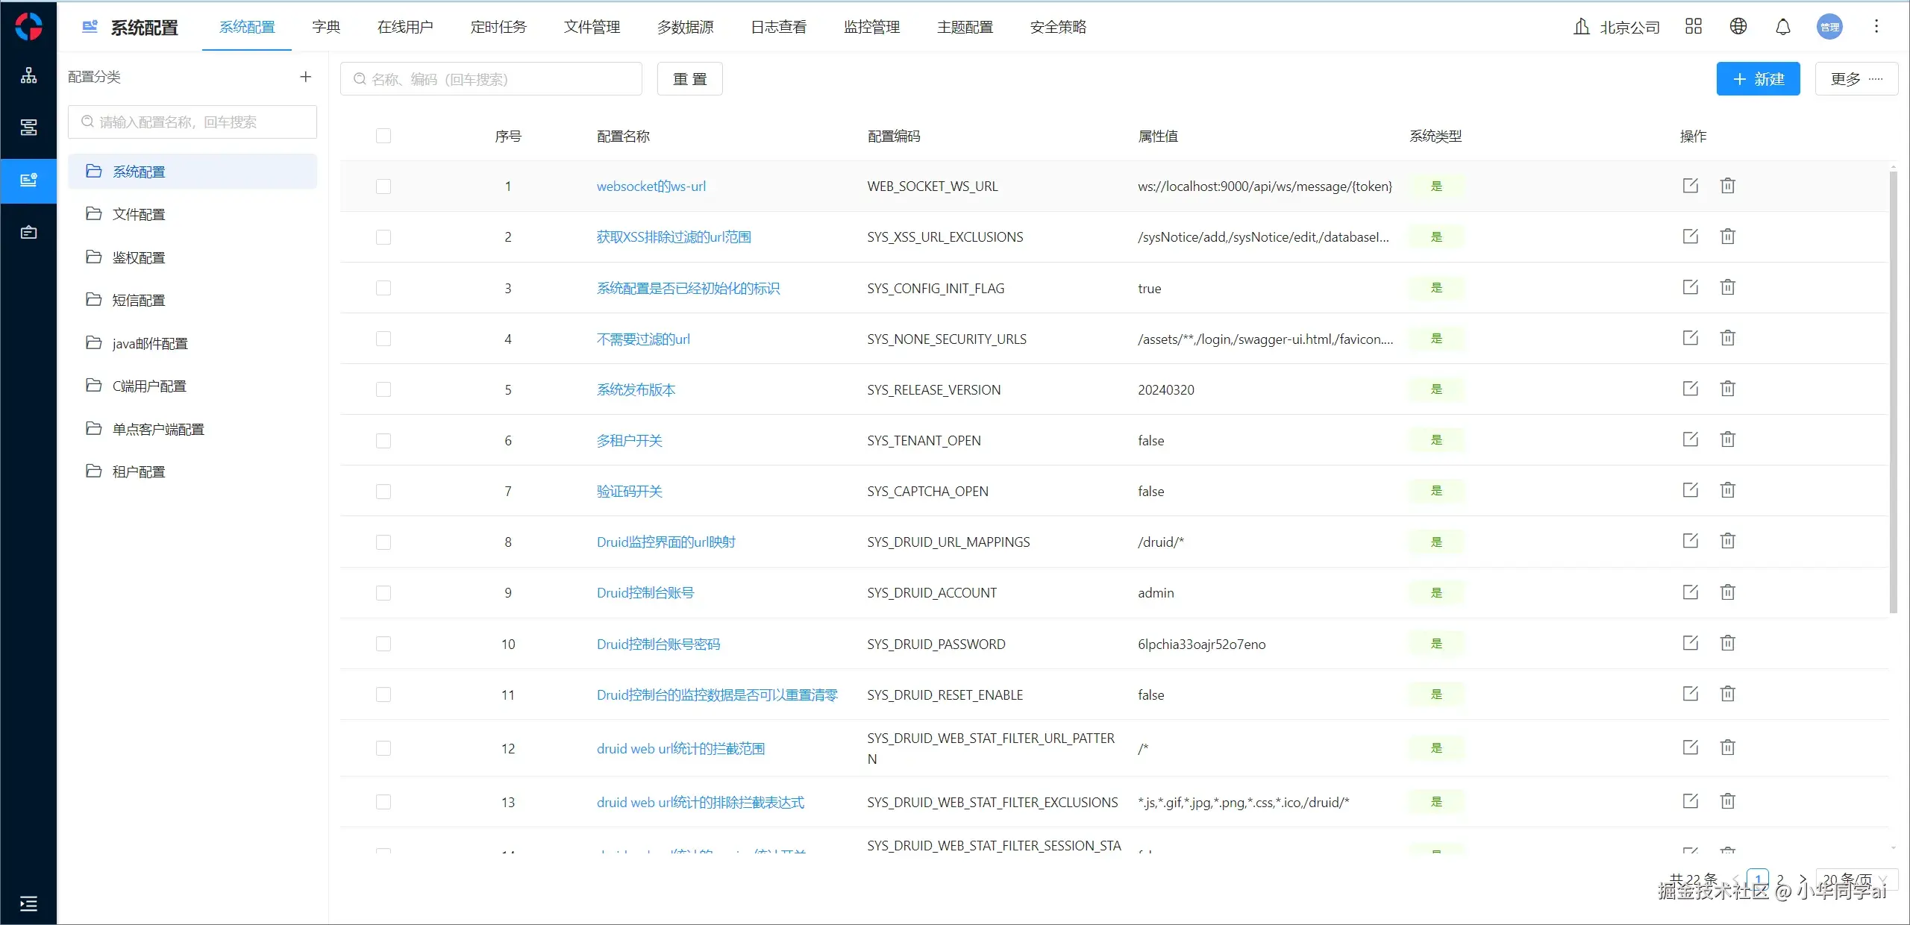Open the 日志查看 tab

778,27
